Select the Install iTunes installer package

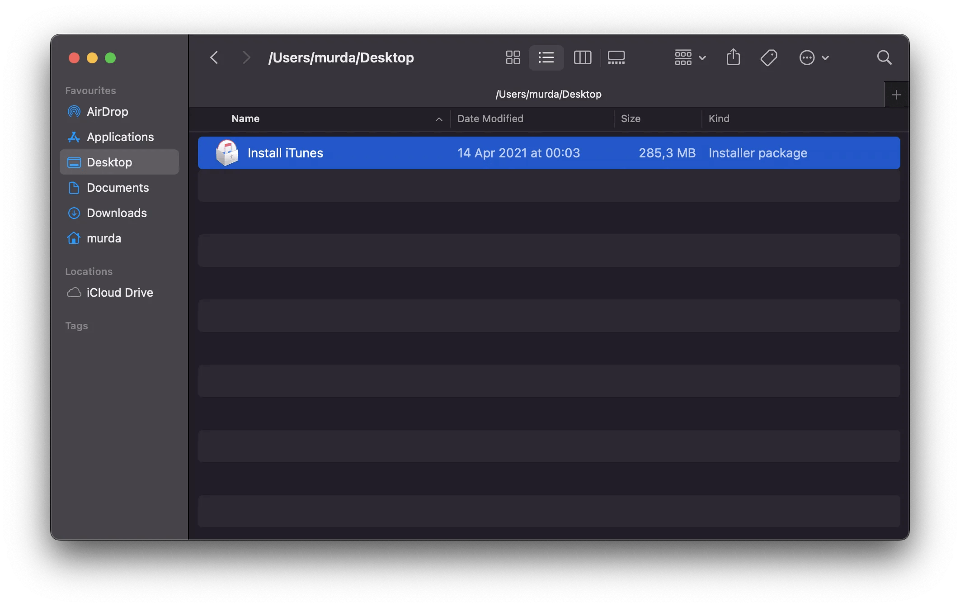click(285, 153)
